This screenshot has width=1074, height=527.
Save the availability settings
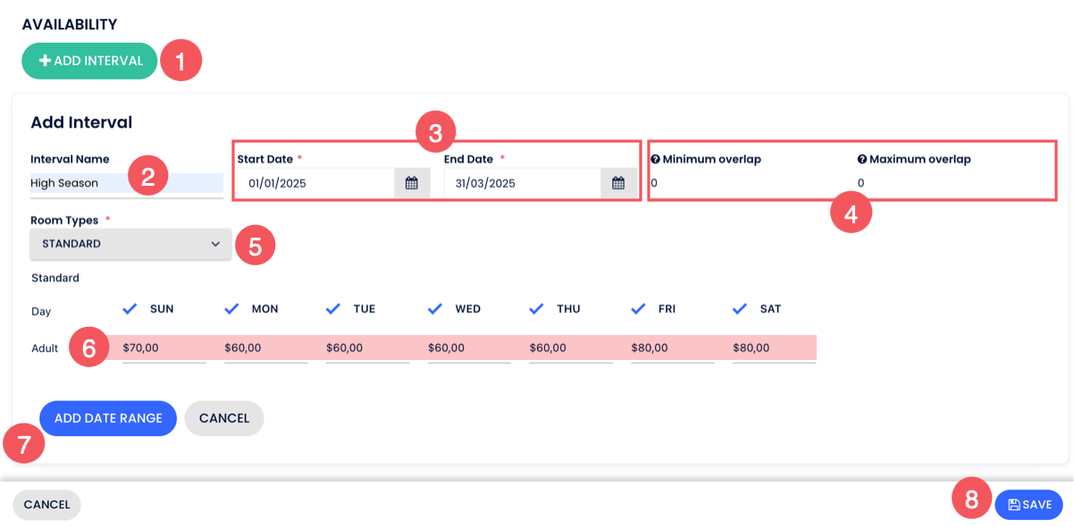(x=1028, y=505)
